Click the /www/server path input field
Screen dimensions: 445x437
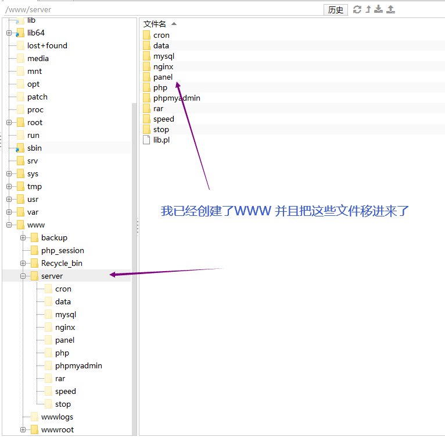(x=163, y=10)
